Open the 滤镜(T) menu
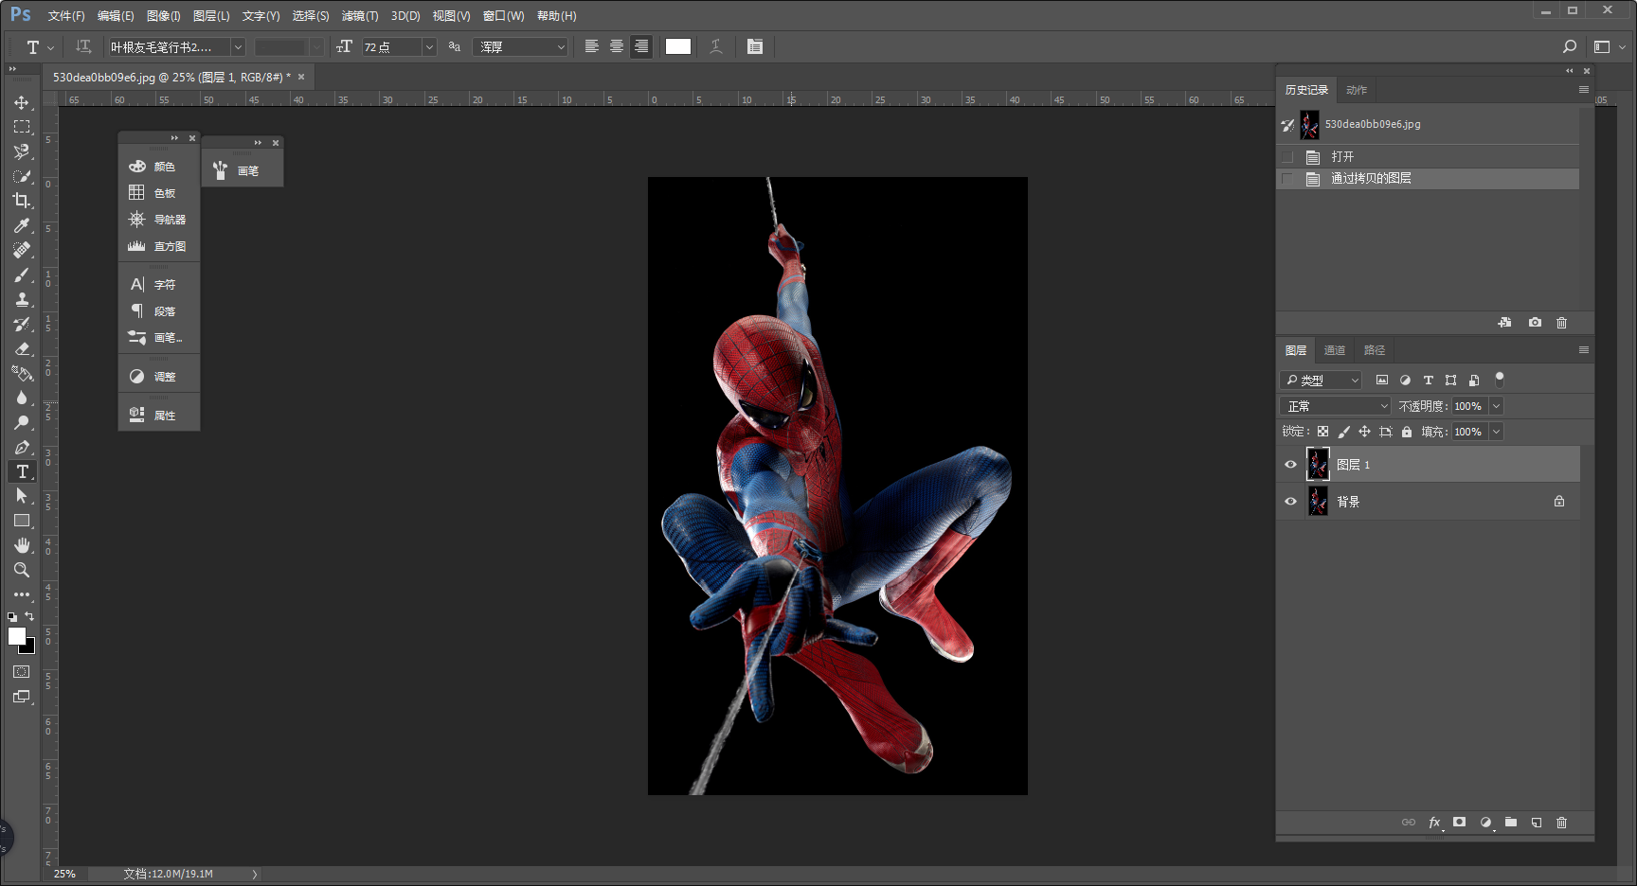Viewport: 1637px width, 886px height. click(359, 16)
